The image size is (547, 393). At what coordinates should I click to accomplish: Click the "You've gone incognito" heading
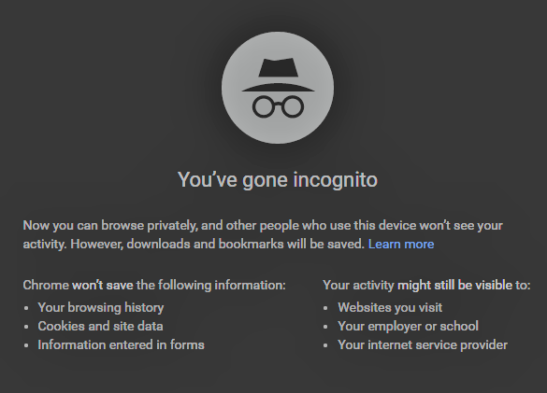click(x=278, y=180)
